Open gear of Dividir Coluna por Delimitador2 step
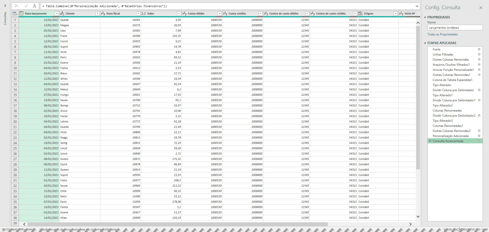This screenshot has width=489, height=232. pyautogui.click(x=479, y=115)
